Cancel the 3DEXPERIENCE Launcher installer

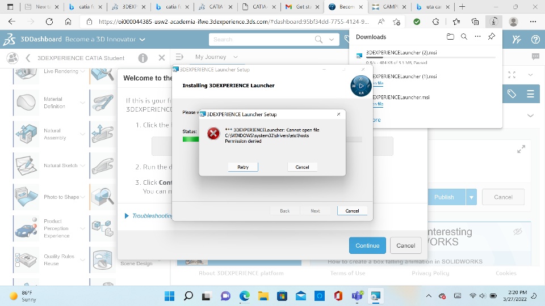[352, 211]
